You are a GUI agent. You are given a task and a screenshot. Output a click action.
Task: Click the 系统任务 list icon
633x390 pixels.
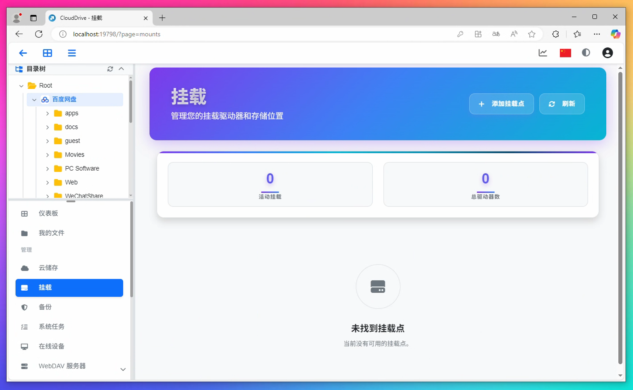click(24, 326)
